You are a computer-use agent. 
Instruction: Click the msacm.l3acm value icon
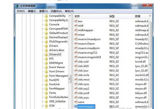pyautogui.click(x=76, y=44)
